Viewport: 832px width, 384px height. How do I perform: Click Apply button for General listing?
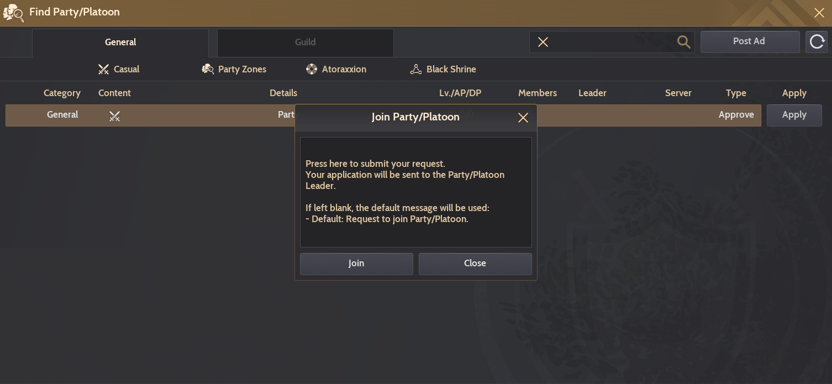(794, 115)
